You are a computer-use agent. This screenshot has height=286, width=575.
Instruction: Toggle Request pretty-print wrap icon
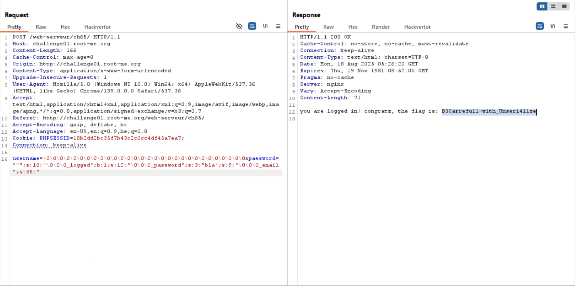pos(252,26)
